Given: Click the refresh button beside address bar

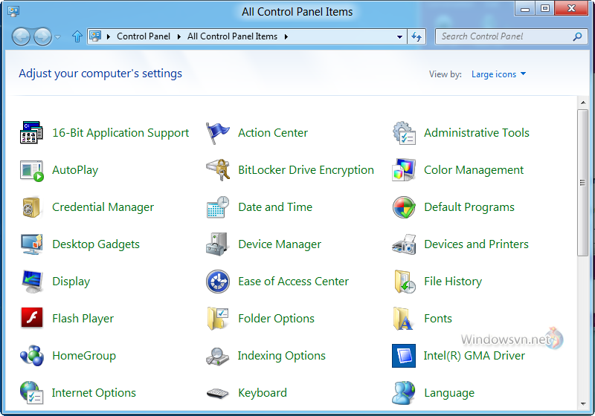Looking at the screenshot, I should pos(416,36).
